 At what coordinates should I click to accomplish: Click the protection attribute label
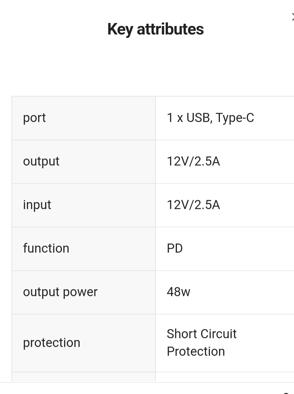tap(51, 342)
